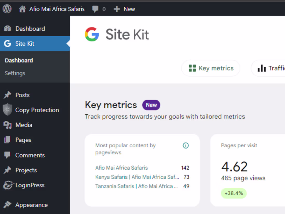This screenshot has height=214, width=285.
Task: Switch to the Key metrics tab
Action: (210, 68)
